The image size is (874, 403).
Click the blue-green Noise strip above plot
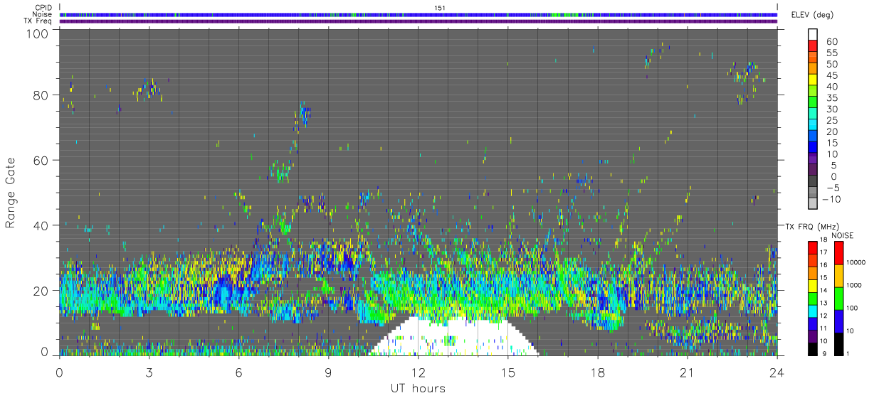418,14
